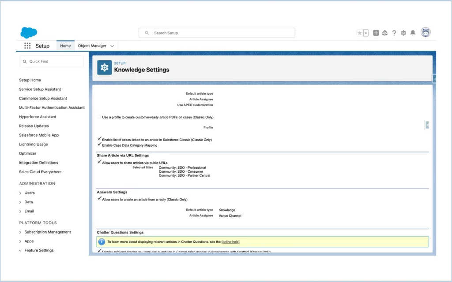Open Sales Cloud Everywhere

(x=40, y=172)
